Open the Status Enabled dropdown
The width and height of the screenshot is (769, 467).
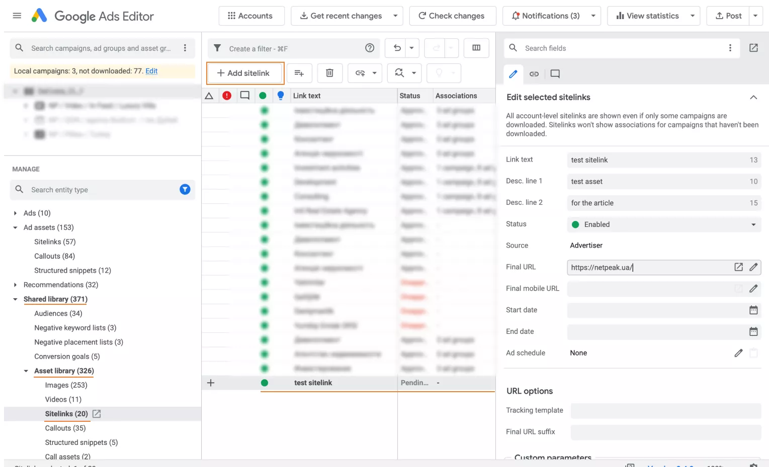[x=664, y=224]
